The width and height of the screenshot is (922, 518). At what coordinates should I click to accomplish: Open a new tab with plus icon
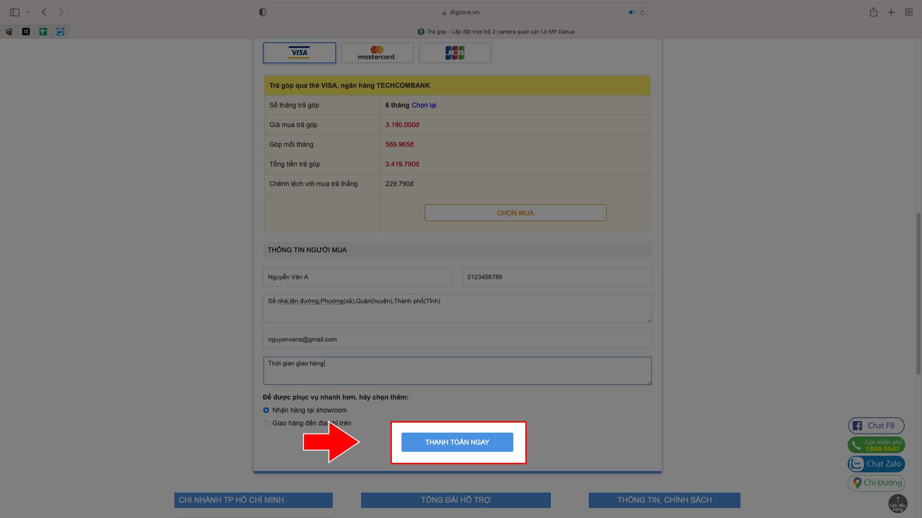click(x=891, y=12)
